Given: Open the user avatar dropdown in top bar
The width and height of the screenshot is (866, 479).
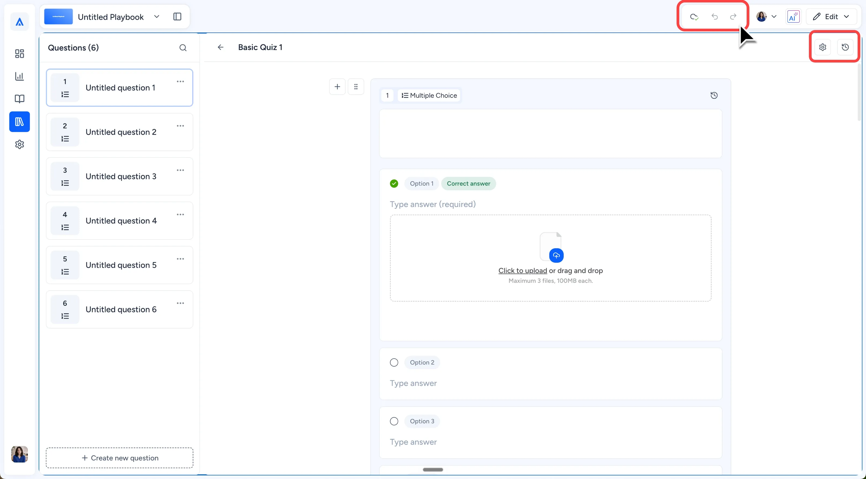Looking at the screenshot, I should coord(766,17).
